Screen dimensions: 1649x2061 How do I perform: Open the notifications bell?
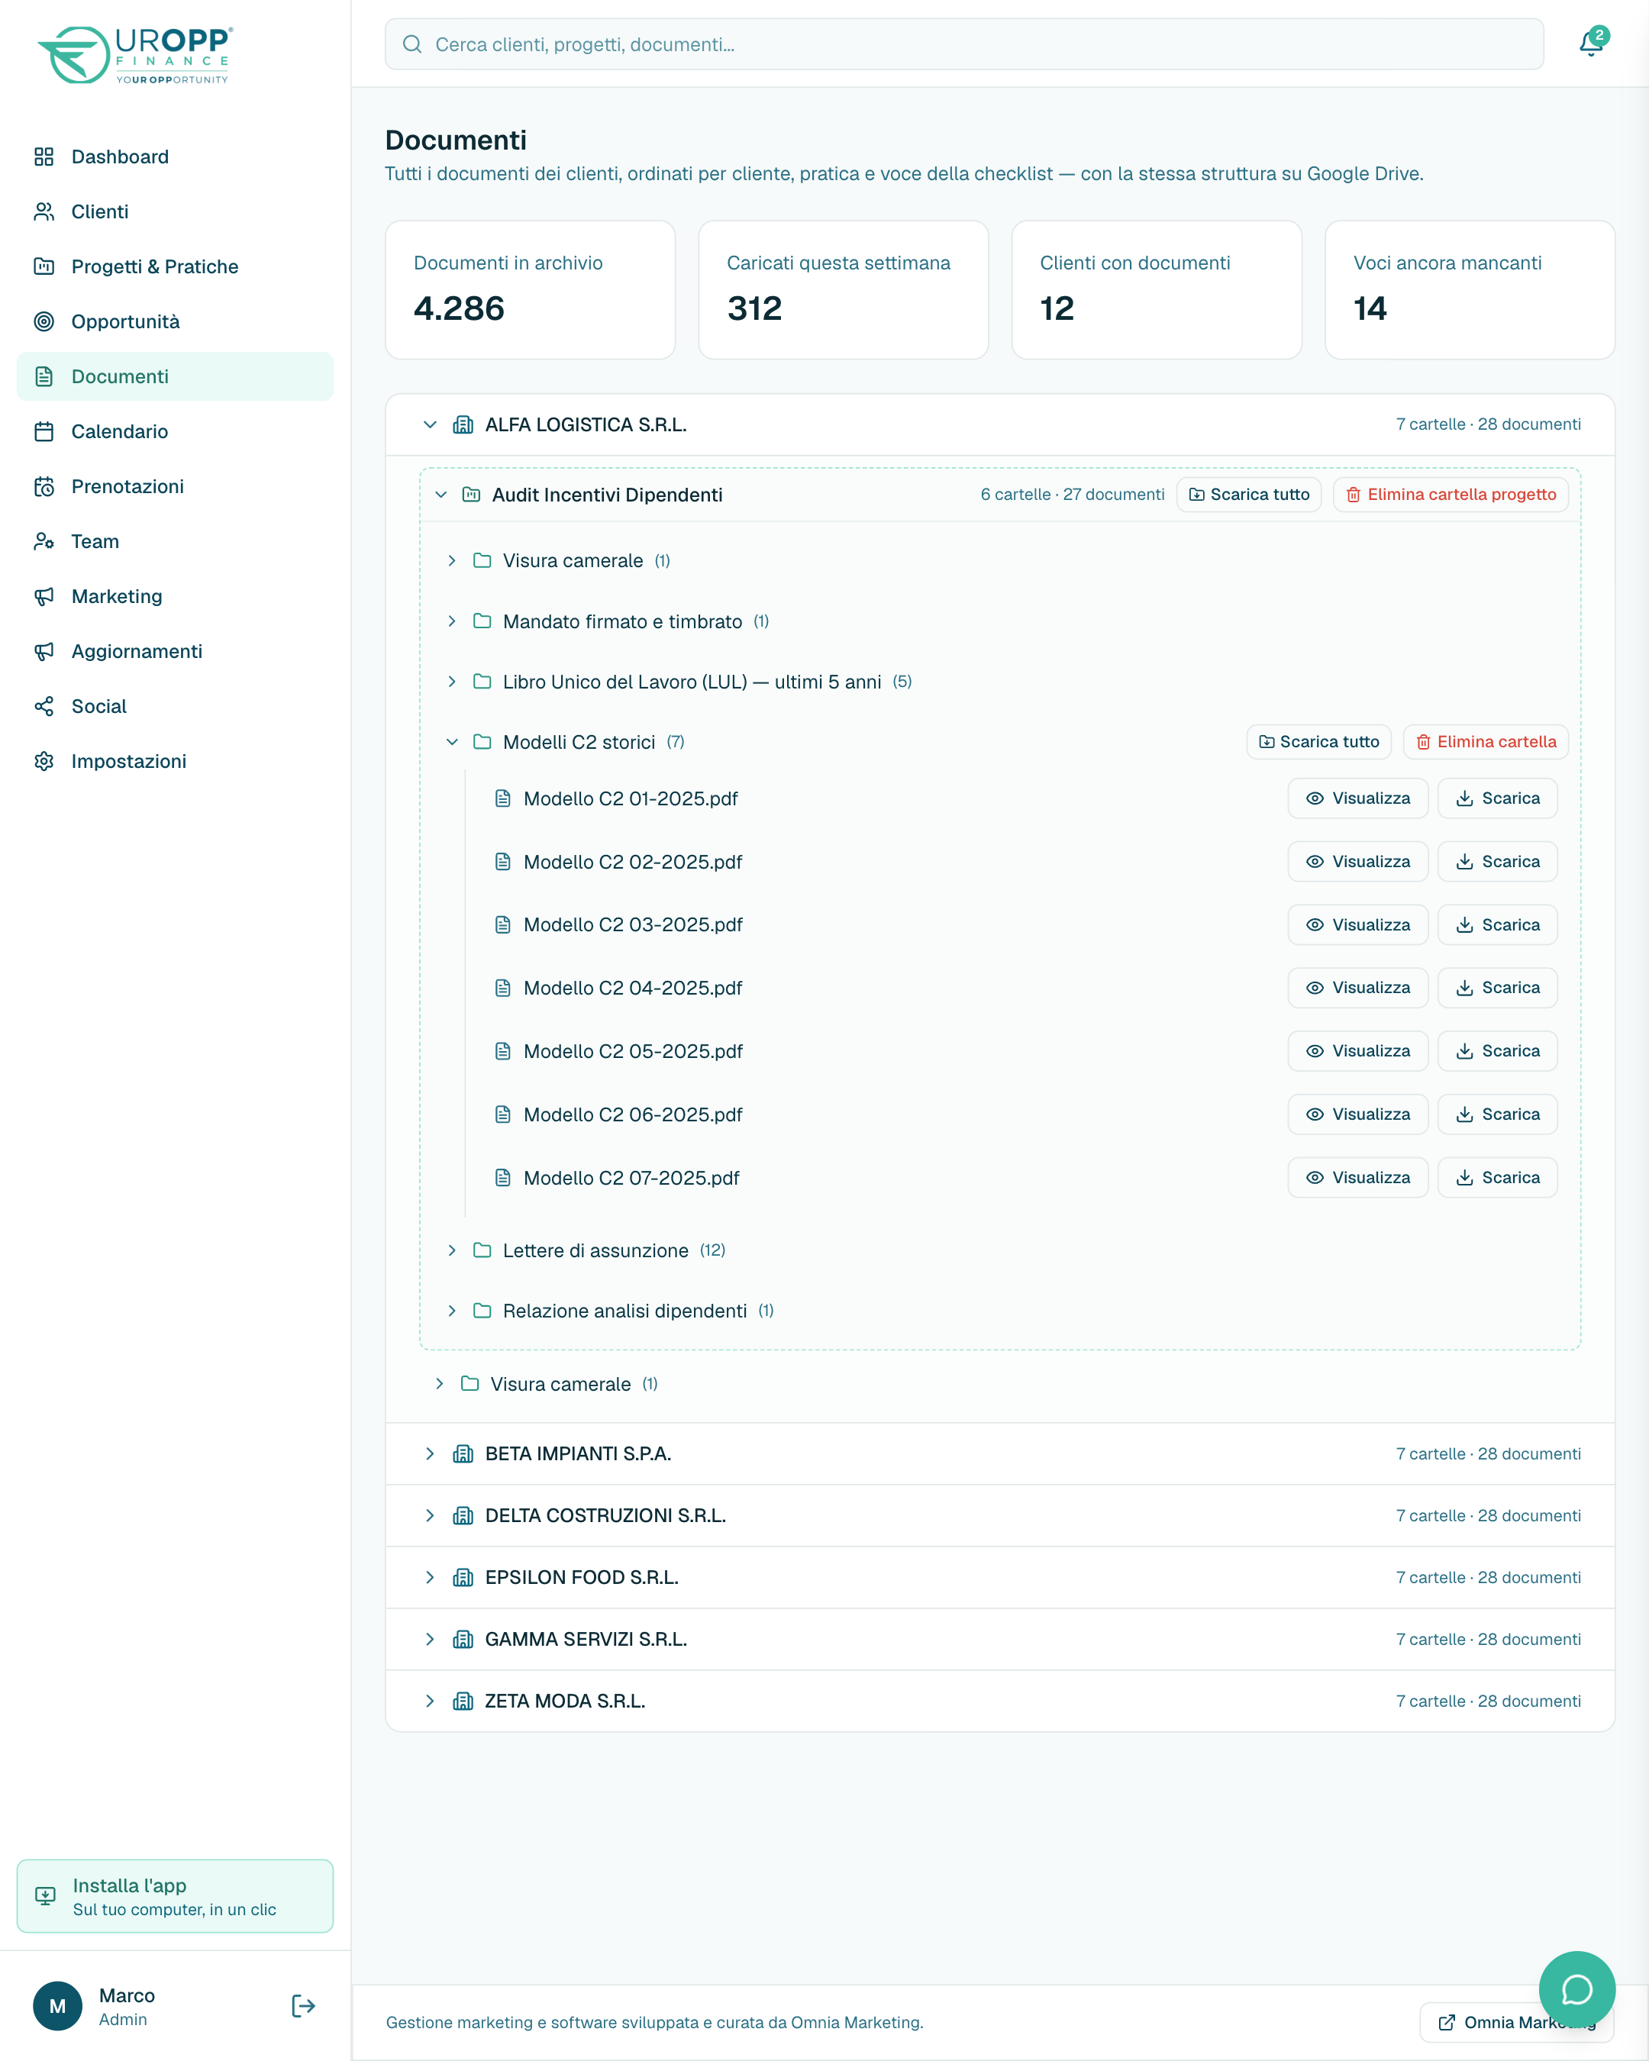click(x=1591, y=43)
